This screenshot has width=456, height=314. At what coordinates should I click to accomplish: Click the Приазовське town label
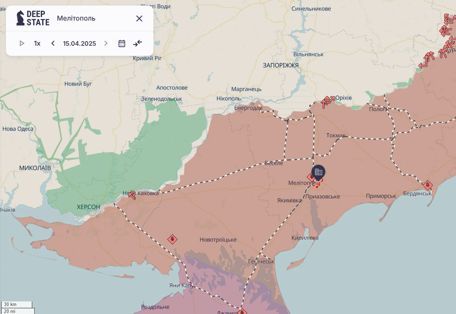coord(322,196)
